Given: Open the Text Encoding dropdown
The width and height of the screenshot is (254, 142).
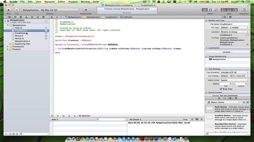Looking at the screenshot, I should coord(234,73).
